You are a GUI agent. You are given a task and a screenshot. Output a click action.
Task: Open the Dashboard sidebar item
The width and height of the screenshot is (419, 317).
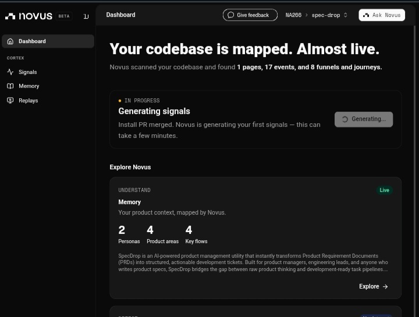point(48,41)
